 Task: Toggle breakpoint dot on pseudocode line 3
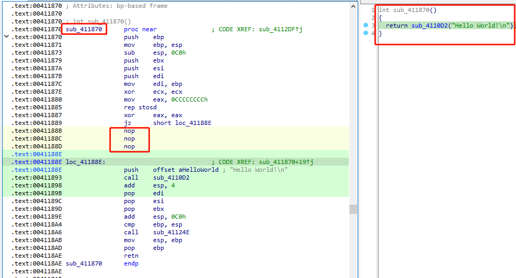pyautogui.click(x=366, y=25)
